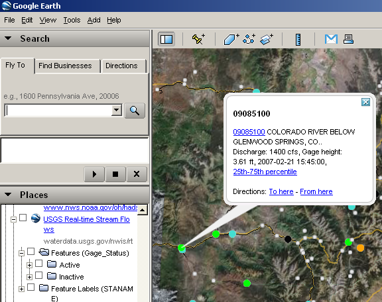Viewport: 382px width, 302px height.
Task: Click the waterdata.usgs.gov/nwis/rt description text
Action: [88, 241]
